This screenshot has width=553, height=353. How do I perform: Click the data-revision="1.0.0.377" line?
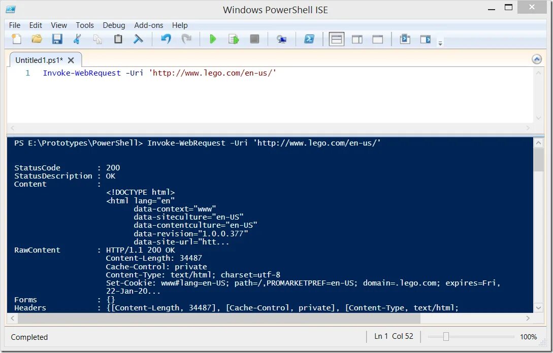(191, 234)
